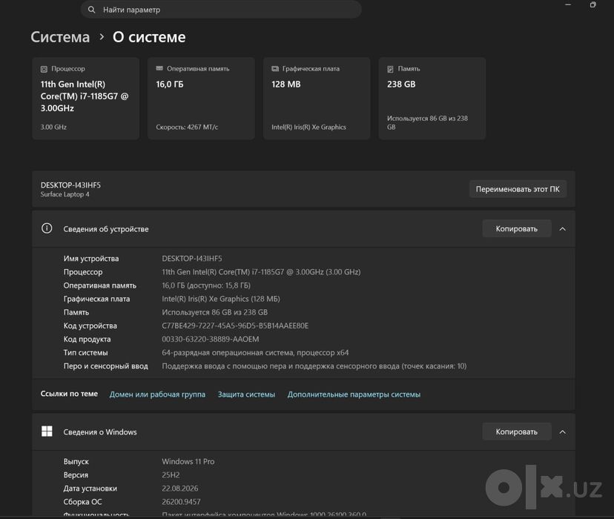614x519 pixels.
Task: Click the icon beside Графическая плата card title
Action: [x=275, y=69]
